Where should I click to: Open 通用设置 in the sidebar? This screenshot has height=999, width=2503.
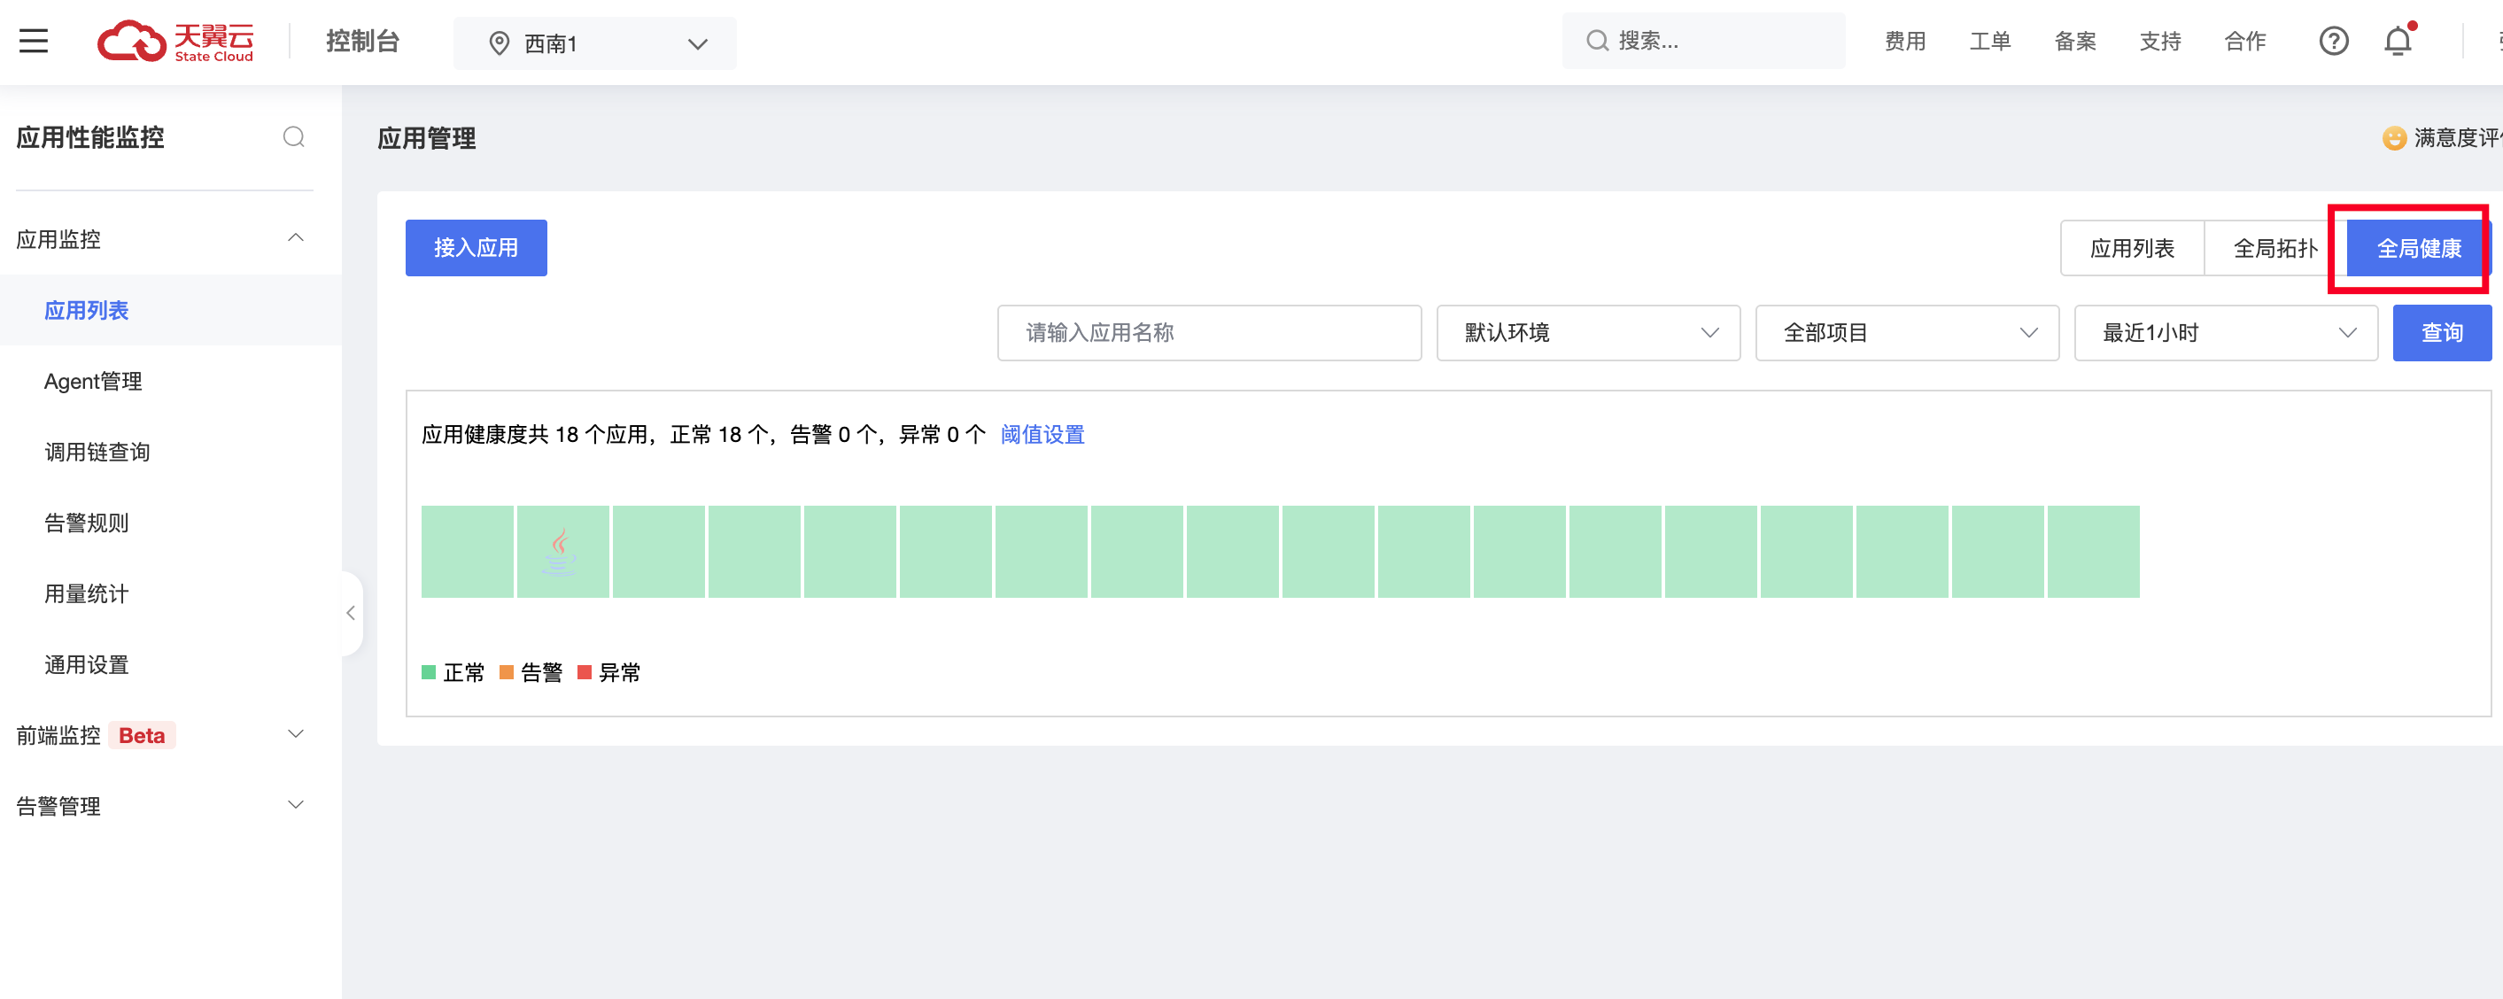pyautogui.click(x=87, y=665)
